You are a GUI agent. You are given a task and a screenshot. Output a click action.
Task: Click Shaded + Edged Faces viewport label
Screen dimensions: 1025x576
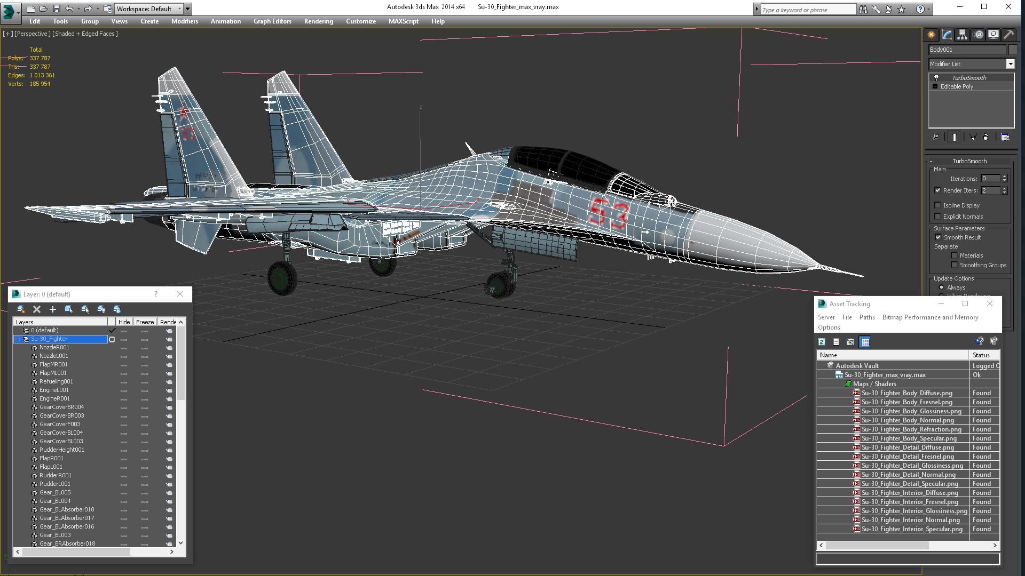pos(85,34)
